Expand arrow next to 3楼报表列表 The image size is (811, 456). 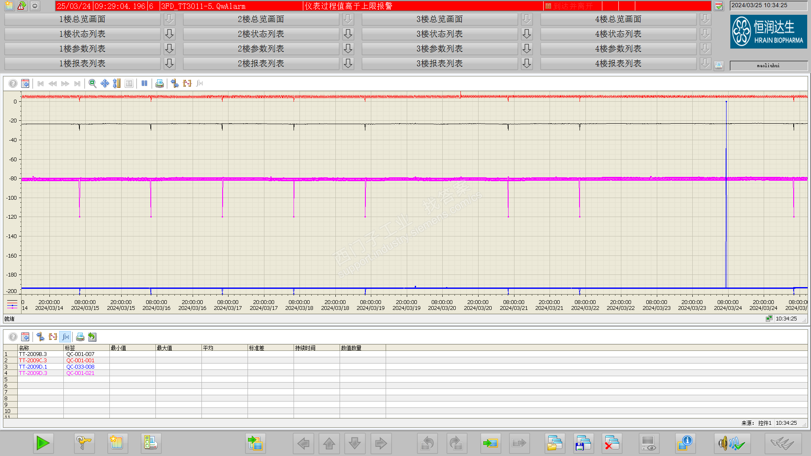tap(527, 63)
